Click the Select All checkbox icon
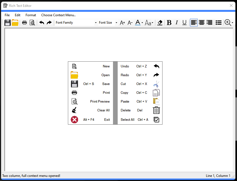The height and width of the screenshot is (181, 237). pyautogui.click(x=156, y=120)
